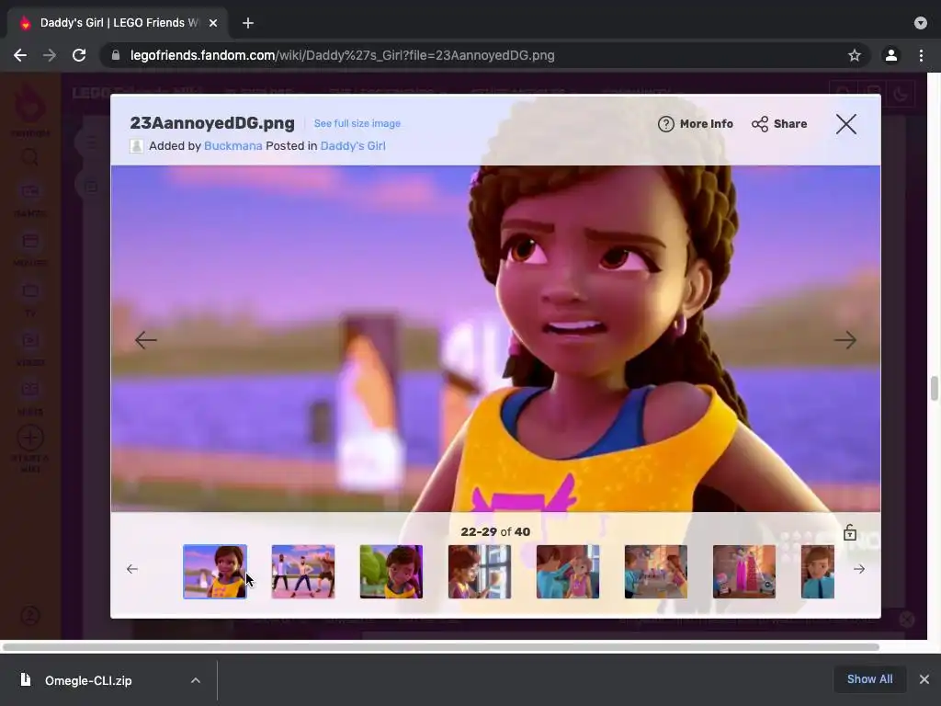Select the Daddy's Girl LEGO Friends tab

(117, 23)
